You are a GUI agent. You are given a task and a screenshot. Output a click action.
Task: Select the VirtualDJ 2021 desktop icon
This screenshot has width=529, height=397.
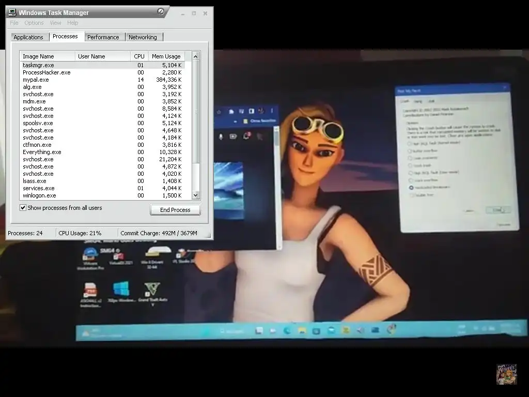(121, 256)
